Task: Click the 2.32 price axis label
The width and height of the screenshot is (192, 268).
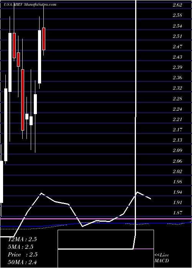Action: tap(177, 88)
